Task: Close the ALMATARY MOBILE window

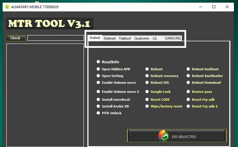Action: [x=227, y=7]
